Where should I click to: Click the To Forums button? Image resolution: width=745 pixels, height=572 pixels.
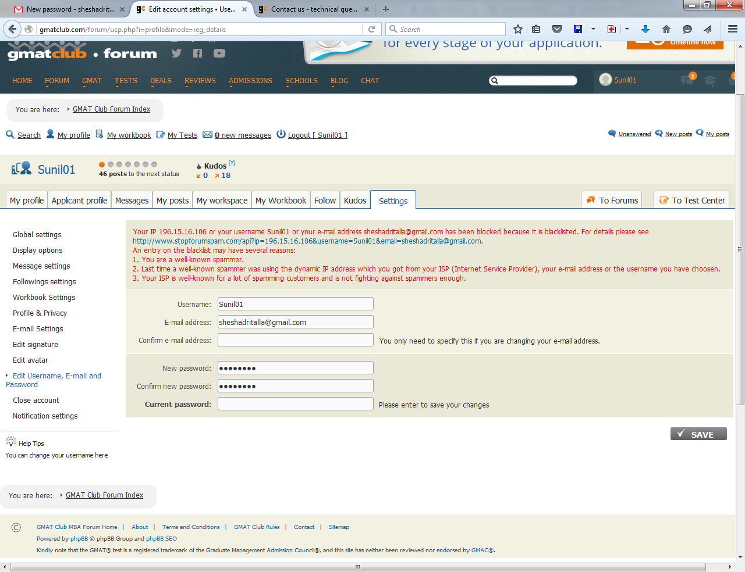coord(611,200)
